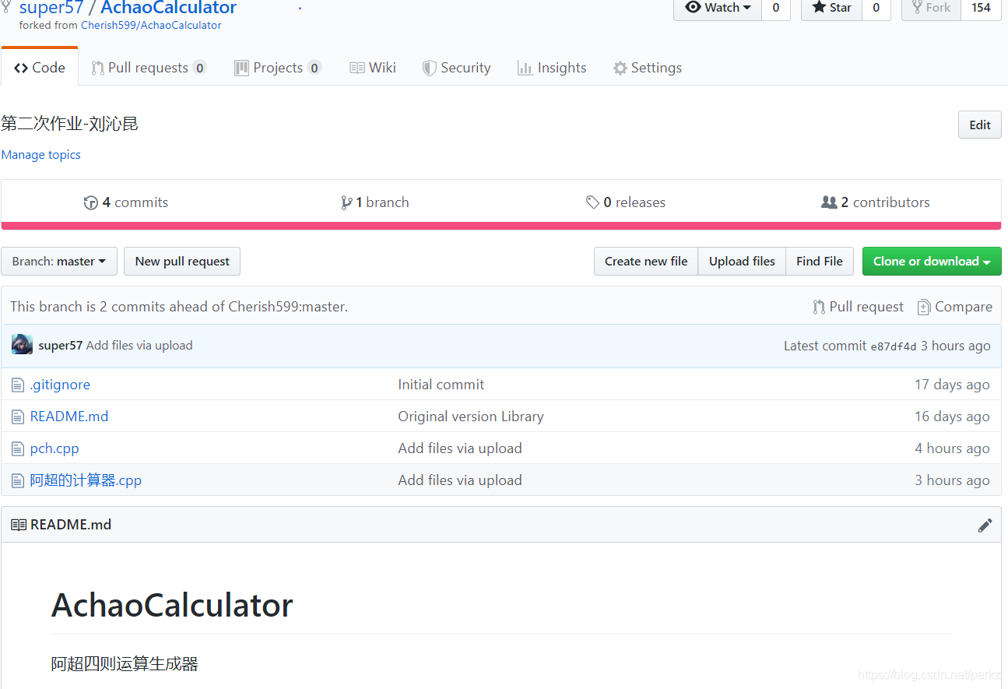This screenshot has height=689, width=1008.
Task: View the 1 branch link
Action: [375, 202]
